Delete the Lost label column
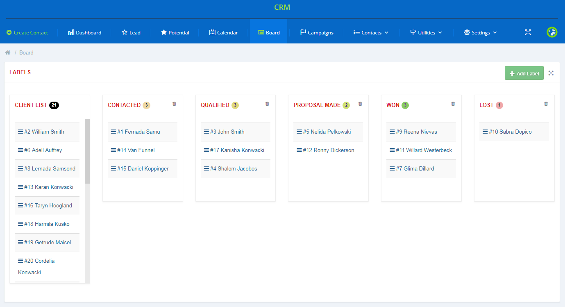The width and height of the screenshot is (565, 307). [x=546, y=104]
